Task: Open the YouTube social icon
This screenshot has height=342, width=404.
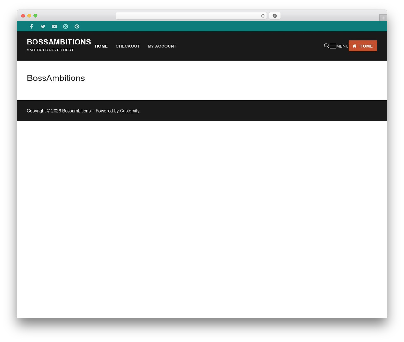Action: pos(54,27)
